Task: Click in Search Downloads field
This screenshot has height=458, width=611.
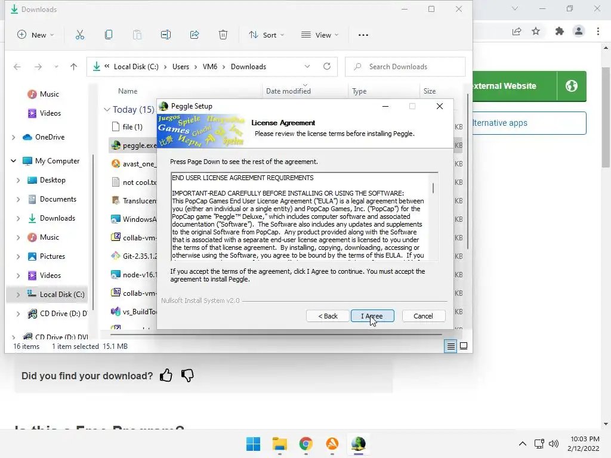Action: 405,67
